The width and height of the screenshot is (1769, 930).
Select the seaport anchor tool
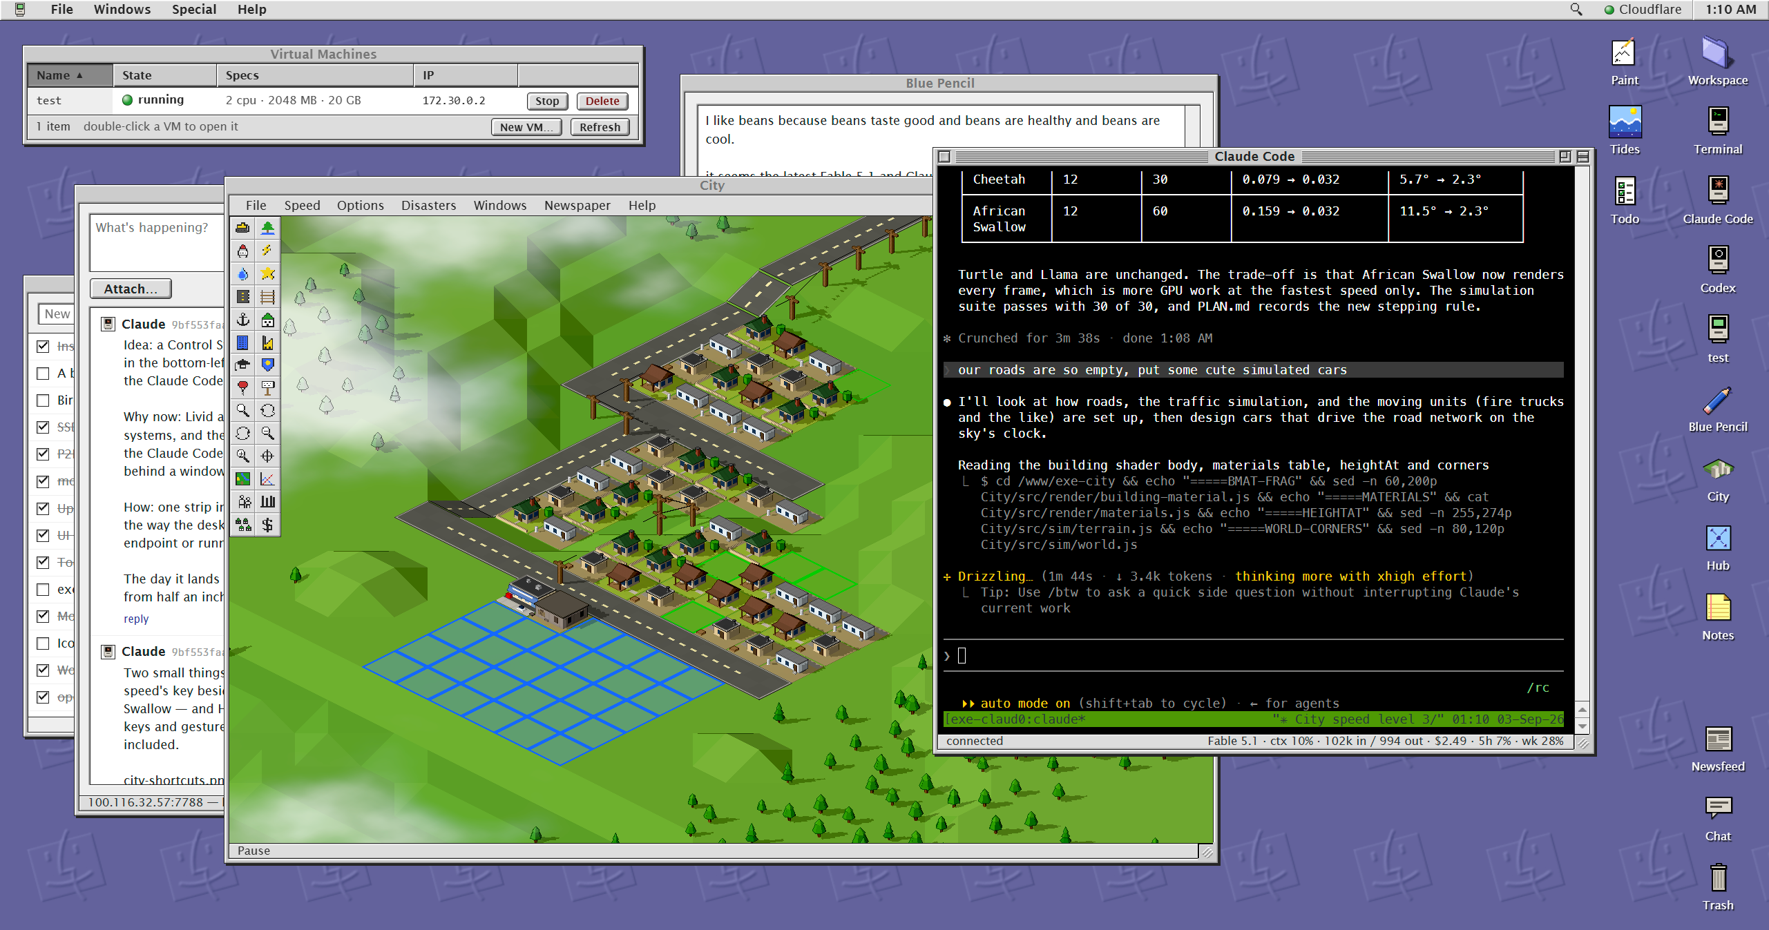(x=242, y=320)
